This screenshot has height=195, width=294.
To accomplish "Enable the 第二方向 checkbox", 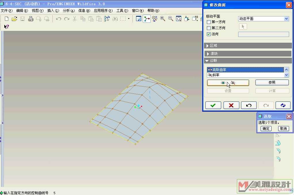I will 209,28.
